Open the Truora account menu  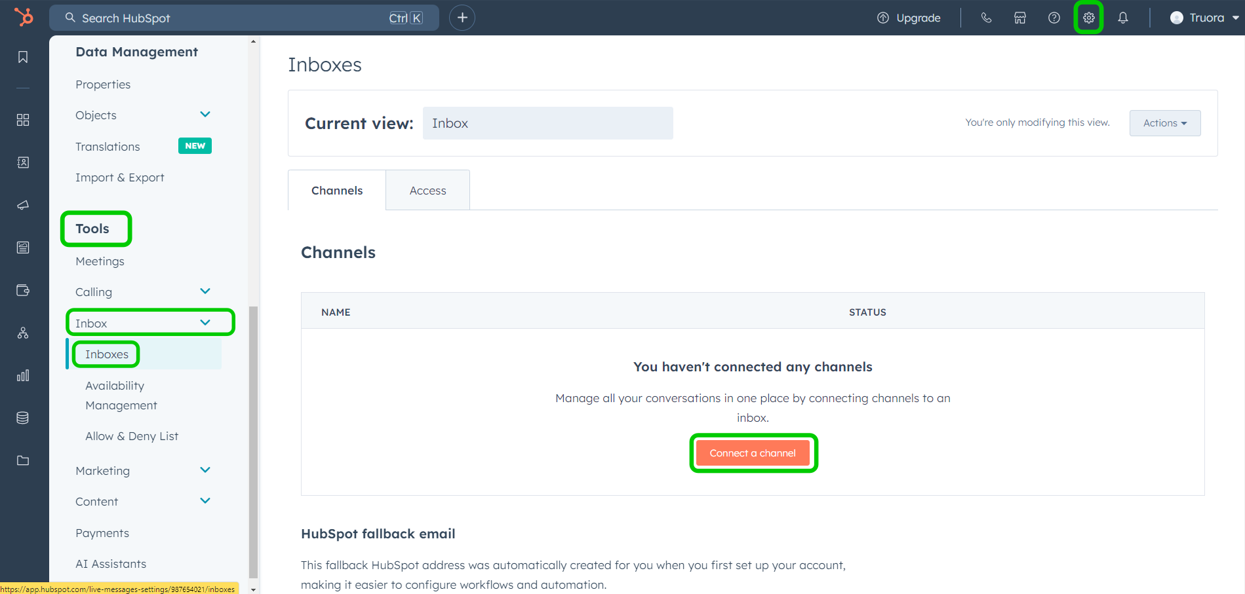(1204, 18)
